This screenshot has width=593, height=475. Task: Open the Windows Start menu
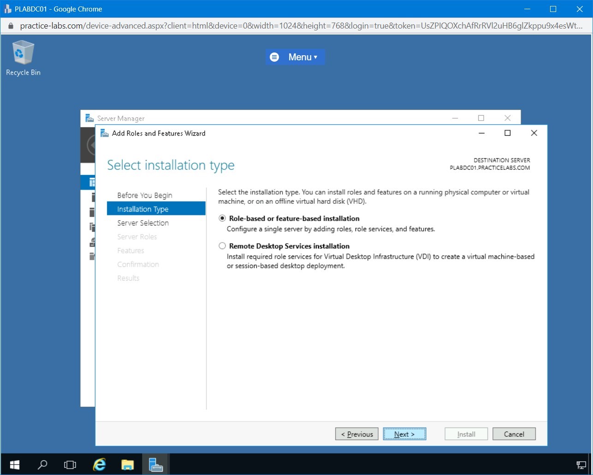(14, 464)
